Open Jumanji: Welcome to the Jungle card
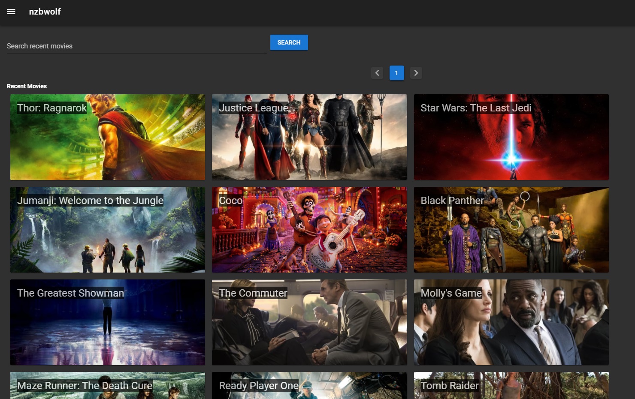Image resolution: width=635 pixels, height=399 pixels. (x=108, y=230)
